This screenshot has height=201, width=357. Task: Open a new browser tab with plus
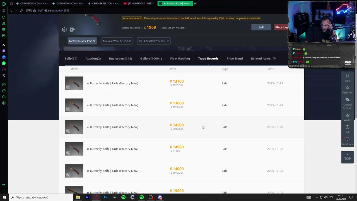(195, 4)
